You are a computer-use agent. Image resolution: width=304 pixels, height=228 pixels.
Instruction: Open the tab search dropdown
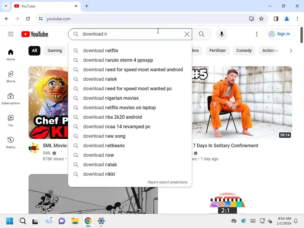[x=6, y=6]
